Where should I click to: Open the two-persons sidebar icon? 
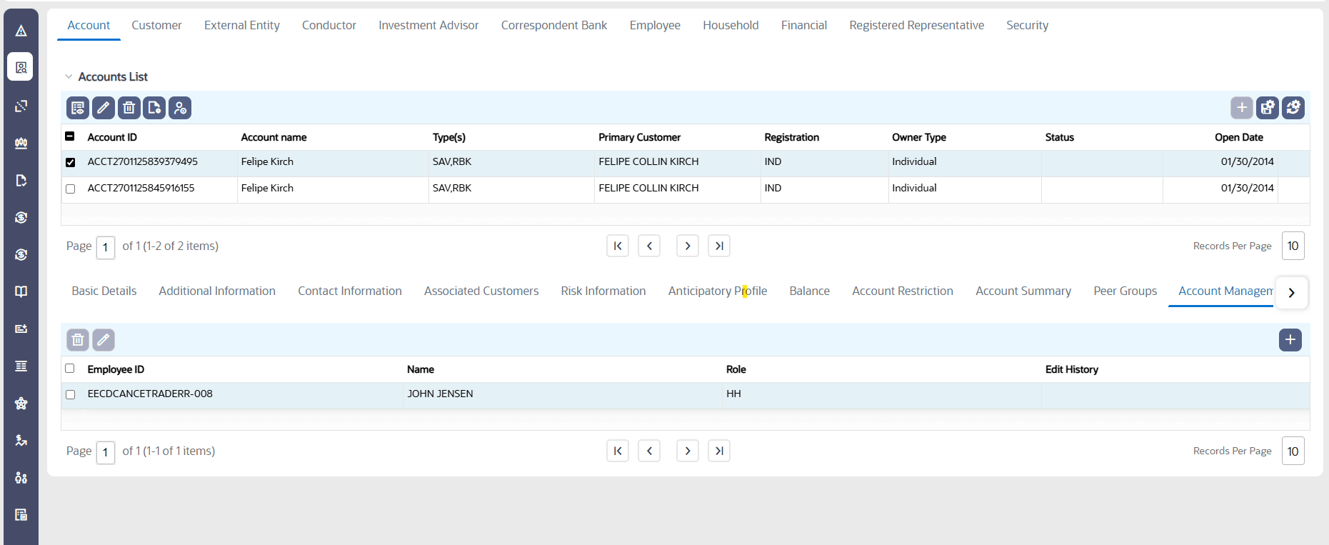pyautogui.click(x=21, y=477)
